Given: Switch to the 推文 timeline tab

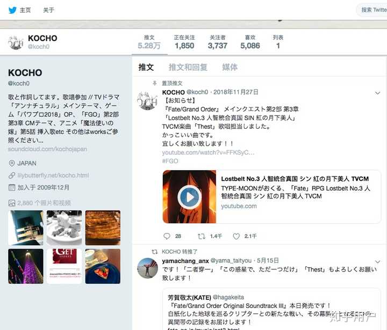Looking at the screenshot, I should (146, 67).
